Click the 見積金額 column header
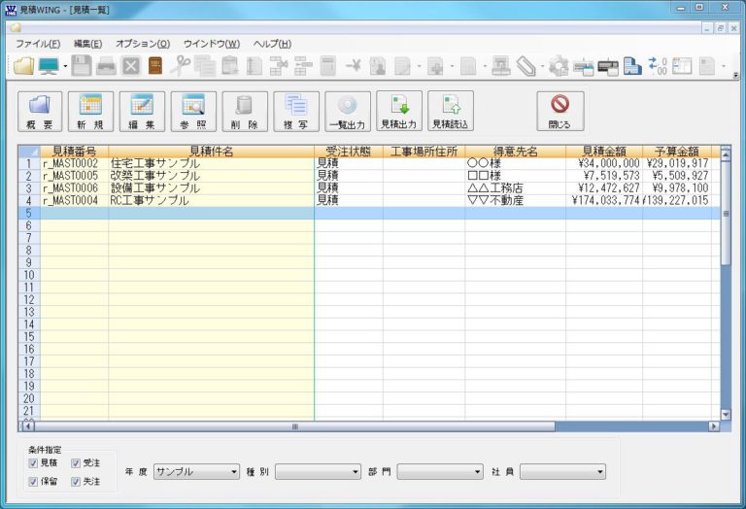Viewport: 746px width, 509px height. 603,152
